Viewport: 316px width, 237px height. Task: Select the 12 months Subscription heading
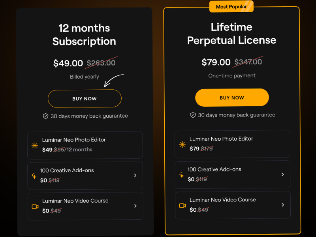[x=84, y=35]
